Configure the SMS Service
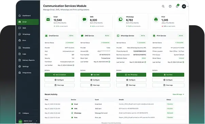 coord(95,80)
